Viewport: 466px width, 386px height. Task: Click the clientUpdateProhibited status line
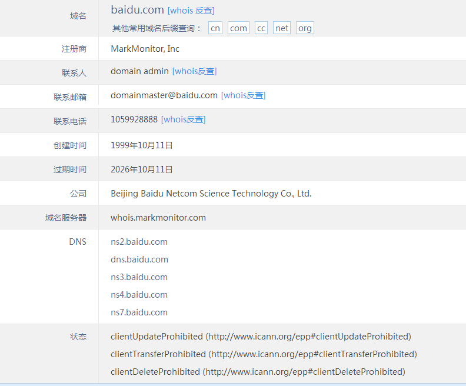[x=261, y=337]
